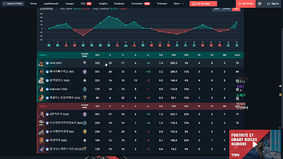283x159 pixels.
Task: Click the gift icon in header
Action: tap(260, 4)
